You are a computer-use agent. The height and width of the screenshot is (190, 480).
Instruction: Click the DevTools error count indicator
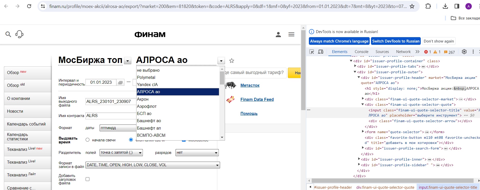(x=428, y=52)
